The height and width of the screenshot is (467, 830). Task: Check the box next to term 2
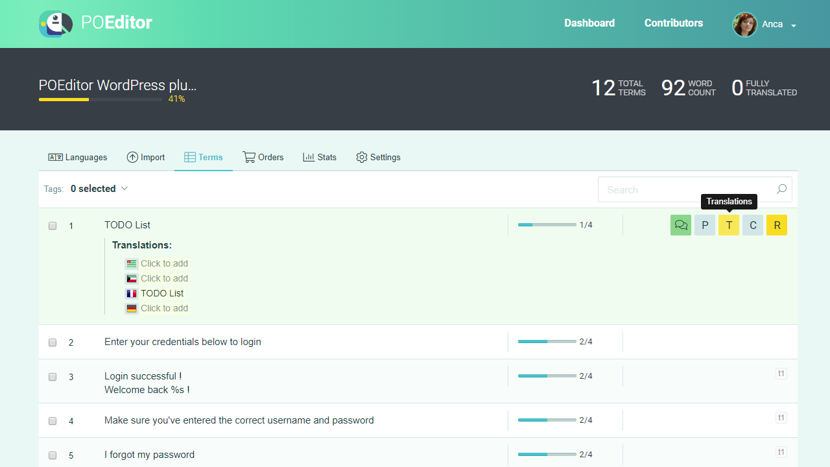pyautogui.click(x=53, y=342)
